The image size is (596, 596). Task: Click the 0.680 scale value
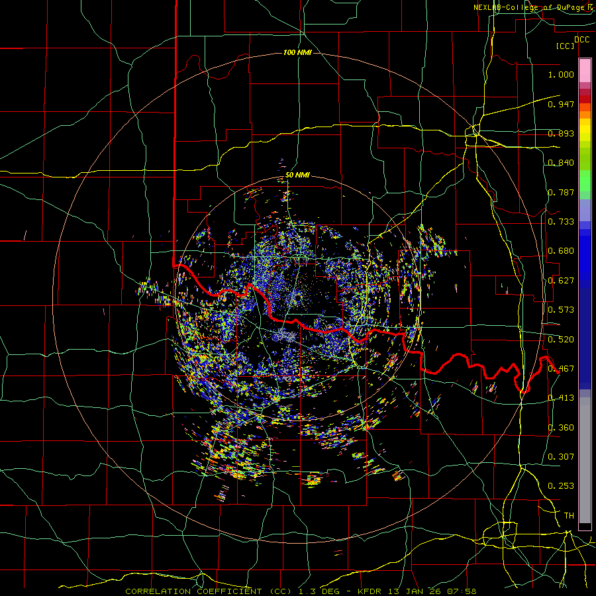coord(561,251)
